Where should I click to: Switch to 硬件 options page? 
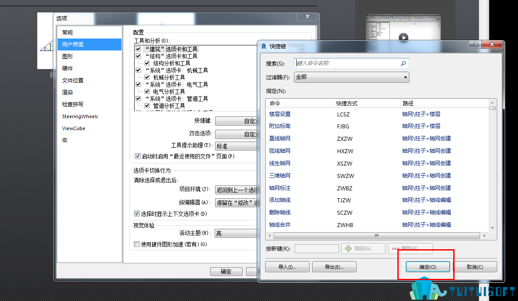coord(90,68)
